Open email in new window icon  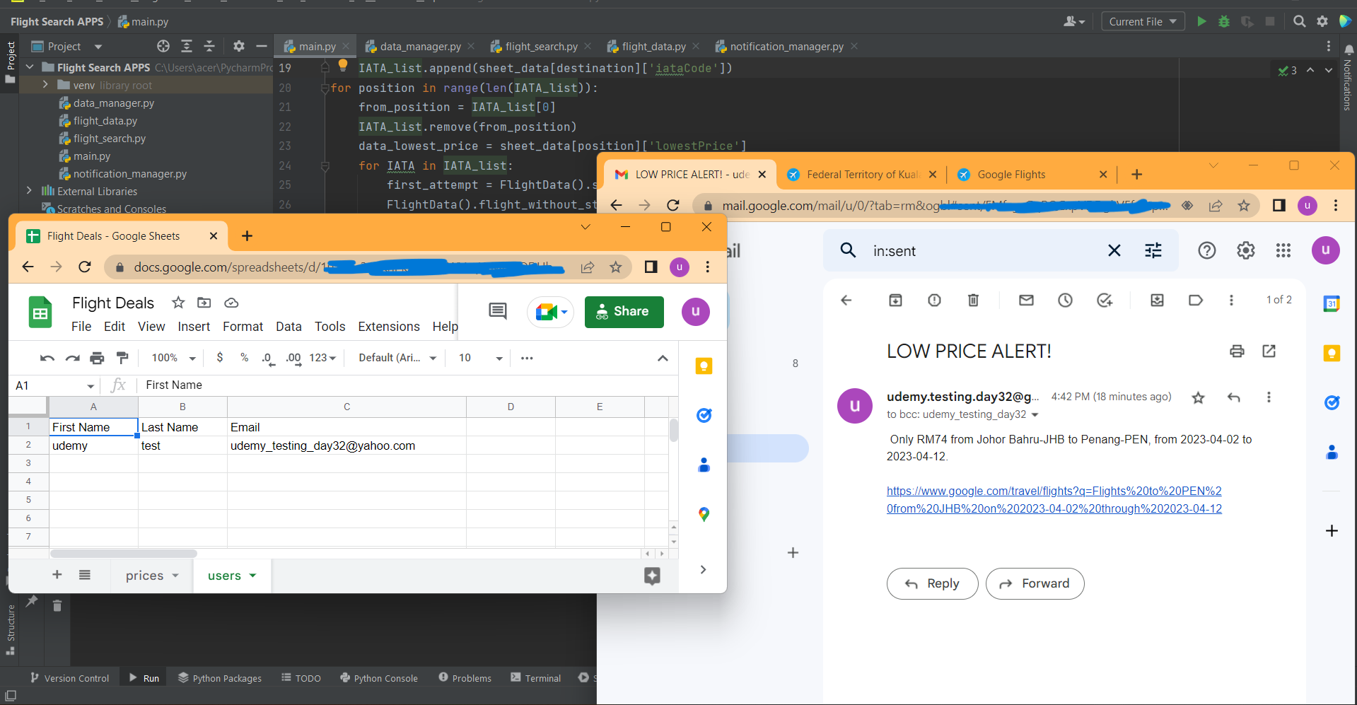1269,351
